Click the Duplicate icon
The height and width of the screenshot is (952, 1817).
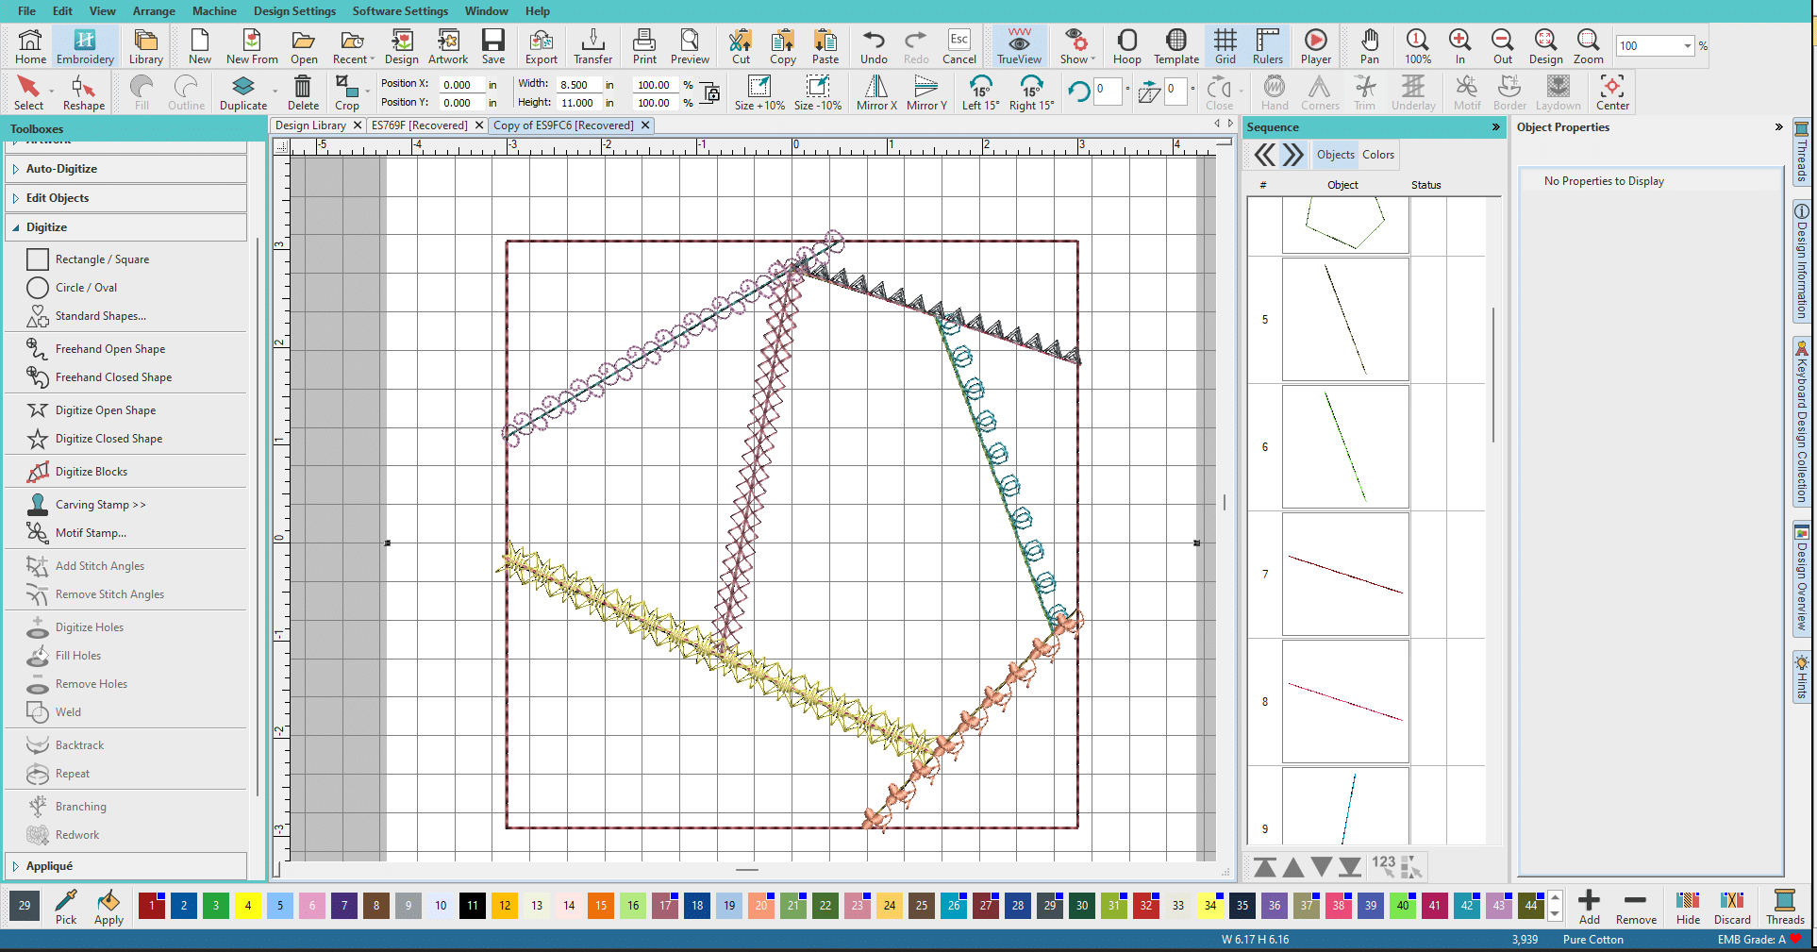point(243,92)
